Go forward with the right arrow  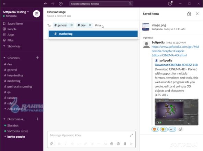pos(53,4)
